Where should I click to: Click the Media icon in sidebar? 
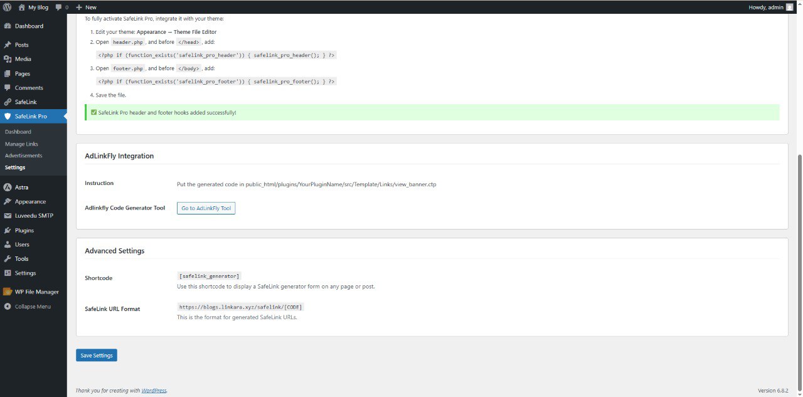[x=8, y=59]
